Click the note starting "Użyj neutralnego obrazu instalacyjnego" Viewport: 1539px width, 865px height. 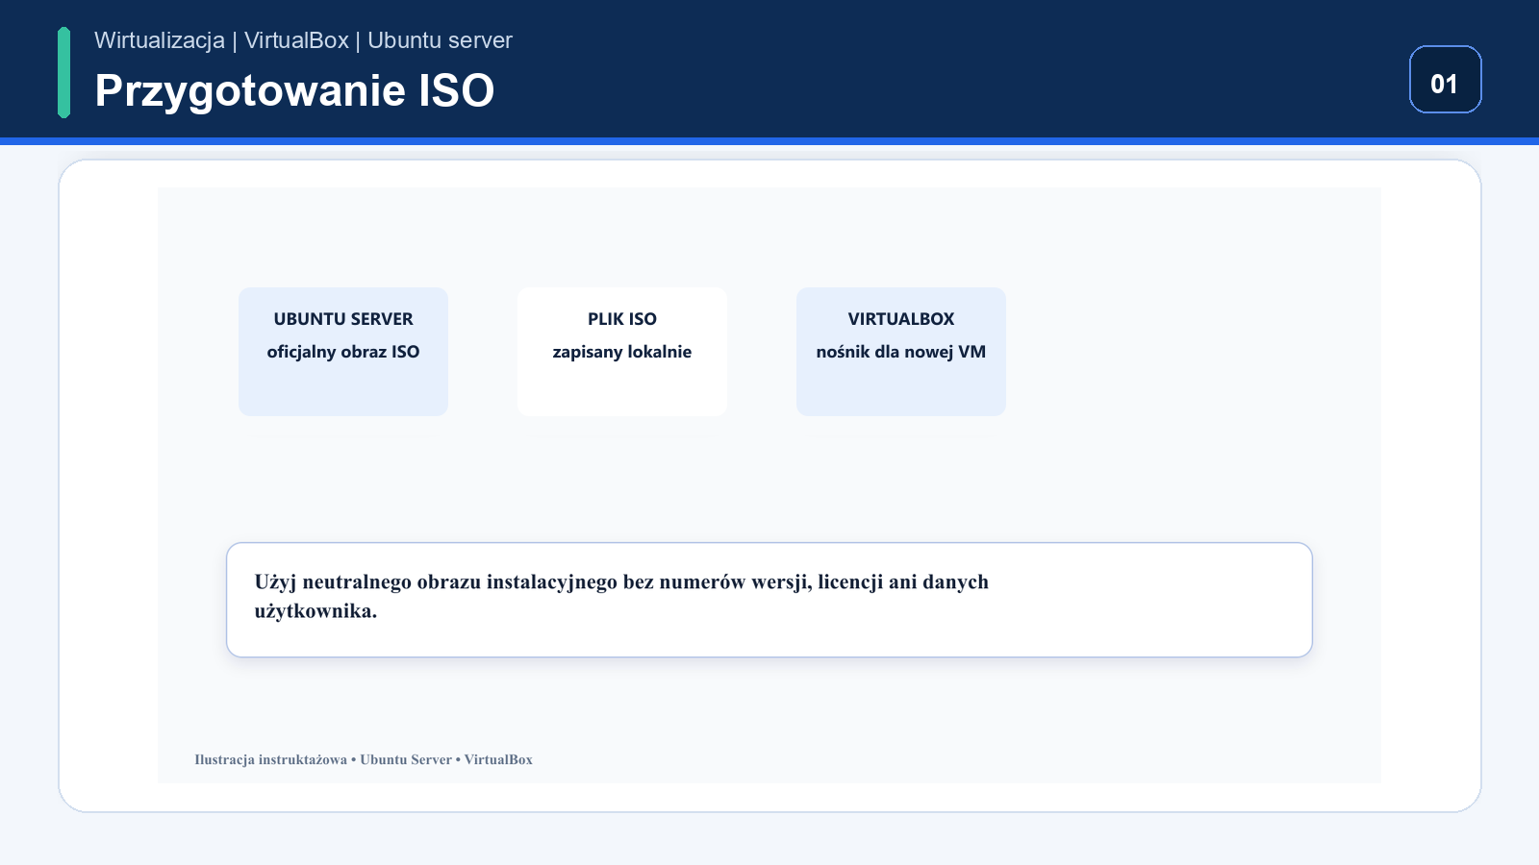pos(769,600)
